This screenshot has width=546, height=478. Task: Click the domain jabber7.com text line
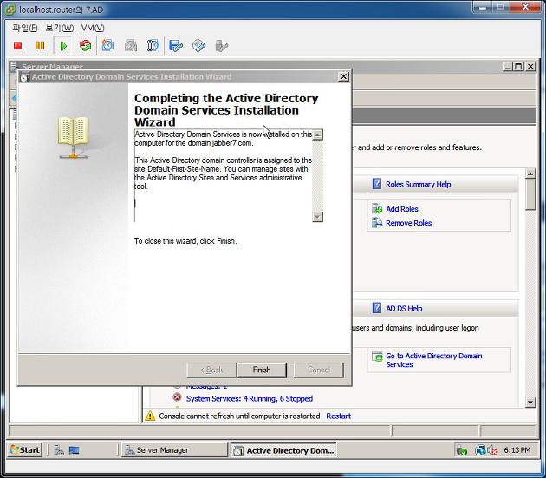click(x=193, y=143)
